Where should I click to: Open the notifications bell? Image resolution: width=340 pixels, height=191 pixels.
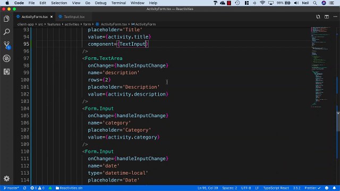334,188
